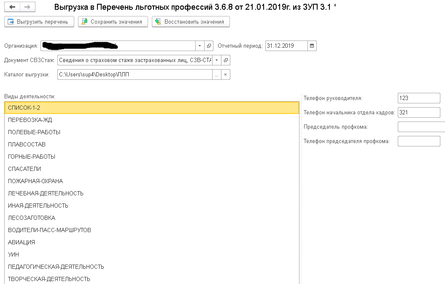Click the Отчетный период date field
The height and width of the screenshot is (284, 445).
(286, 46)
